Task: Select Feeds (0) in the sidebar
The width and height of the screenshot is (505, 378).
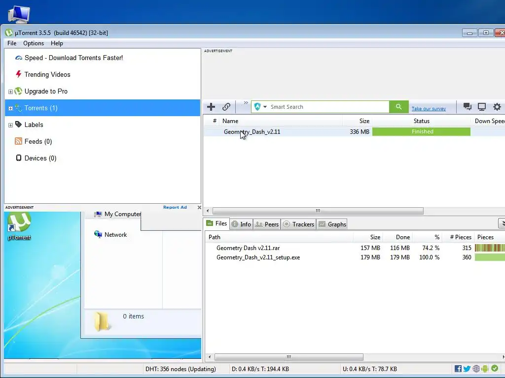Action: click(38, 141)
